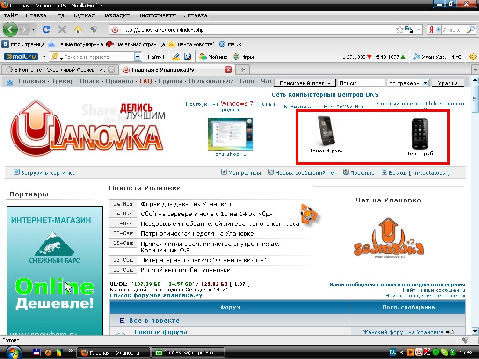Open Мой мир in Mail.ru toolbar
Viewport: 479px width, 359px height.
[213, 57]
